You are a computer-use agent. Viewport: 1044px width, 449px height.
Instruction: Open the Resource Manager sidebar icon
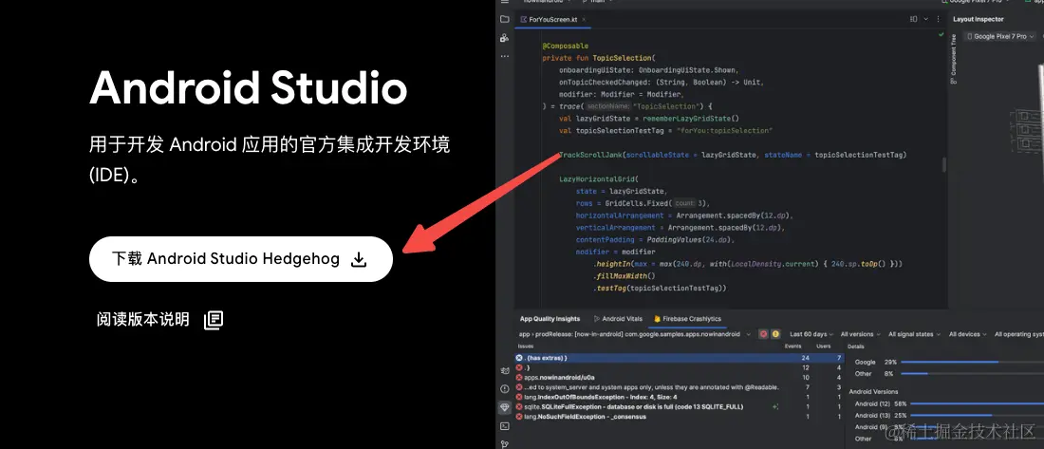[x=505, y=38]
